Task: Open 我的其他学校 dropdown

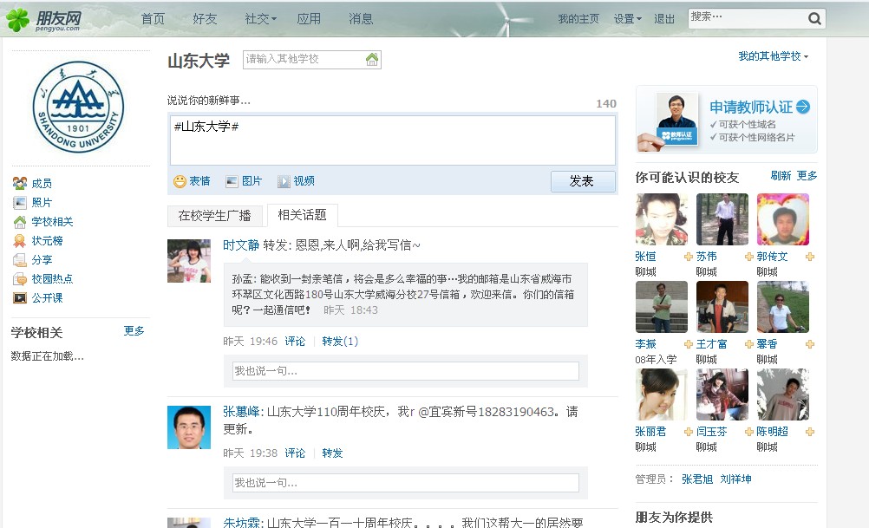Action: coord(773,56)
